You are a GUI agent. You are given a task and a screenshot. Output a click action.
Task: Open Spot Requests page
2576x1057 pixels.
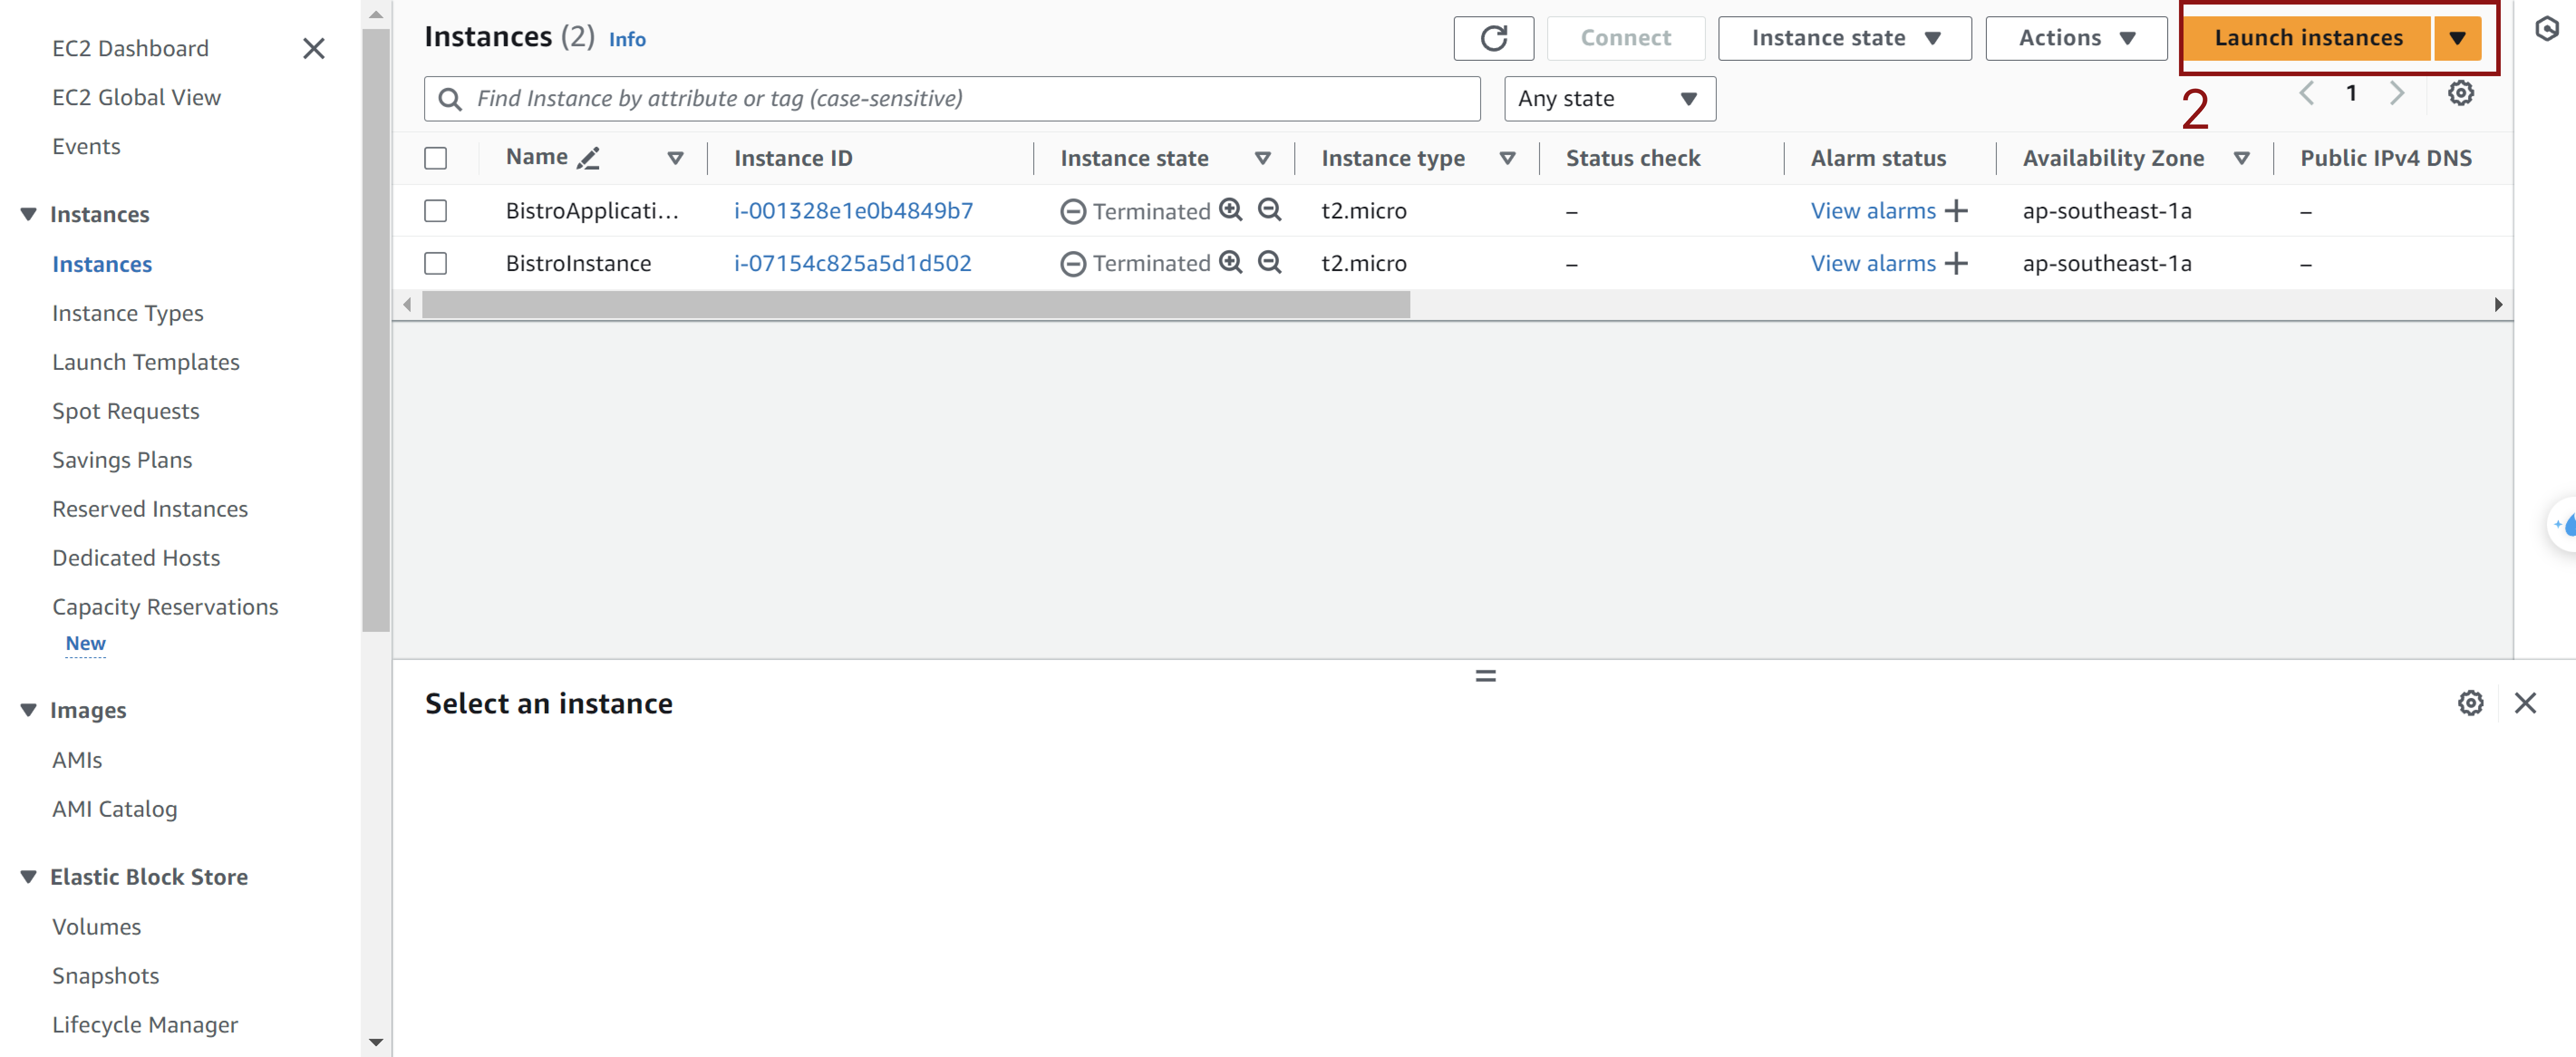pyautogui.click(x=126, y=411)
